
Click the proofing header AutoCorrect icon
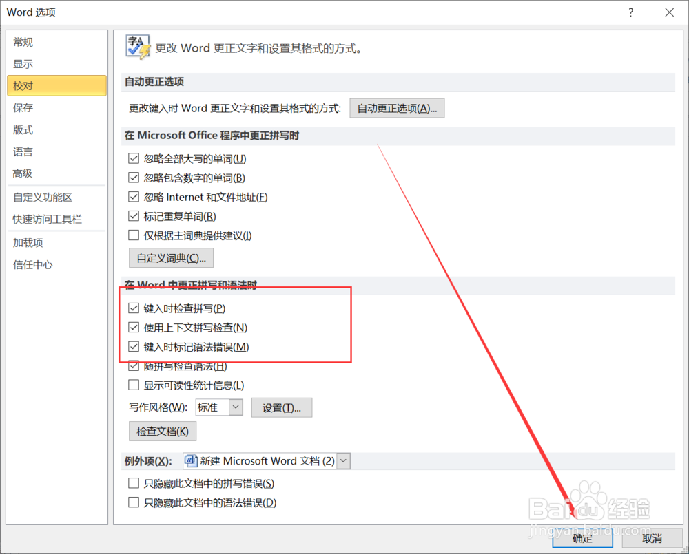(138, 47)
